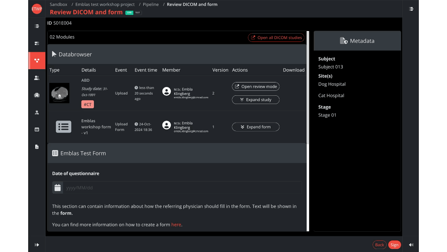The height and width of the screenshot is (252, 447).
Task: Expand form for Emblas workshop form
Action: coord(255,127)
